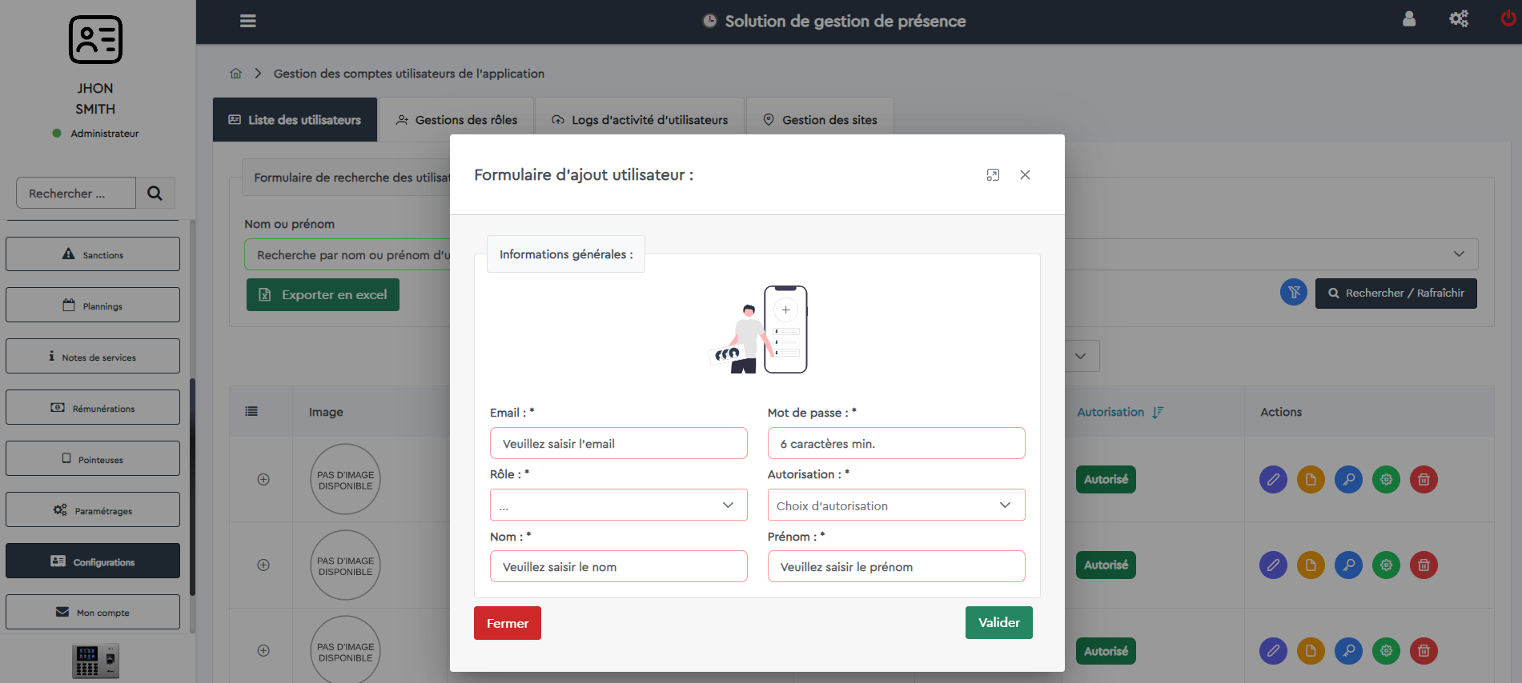
Task: Click the red Fermer button
Action: click(508, 623)
